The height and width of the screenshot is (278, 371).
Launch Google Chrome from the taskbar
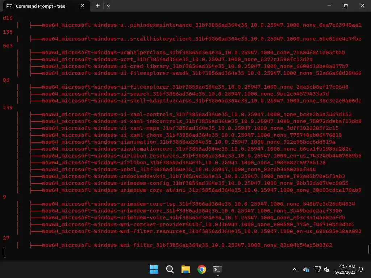pos(202,269)
